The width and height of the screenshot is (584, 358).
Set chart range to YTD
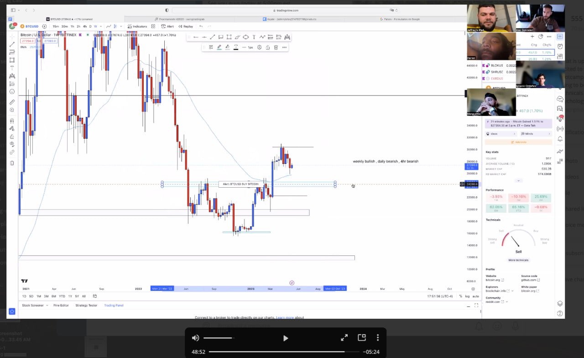(x=62, y=296)
